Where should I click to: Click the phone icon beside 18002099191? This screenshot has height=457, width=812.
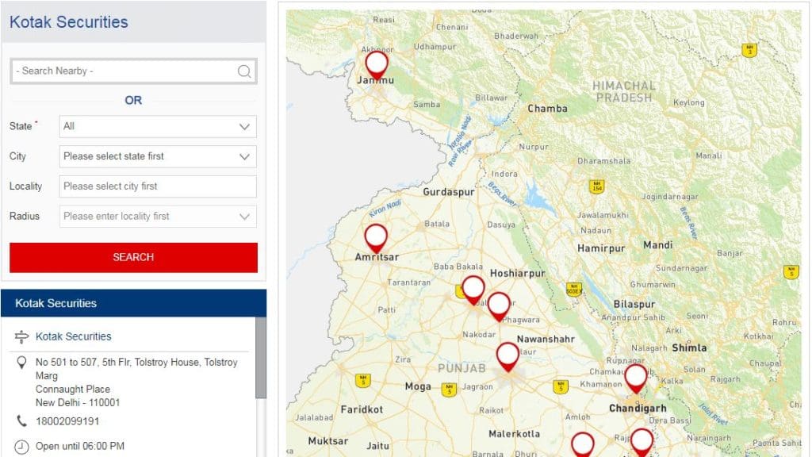coord(21,421)
